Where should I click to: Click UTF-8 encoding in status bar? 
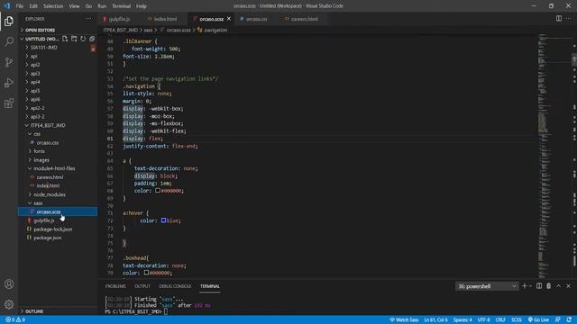pyautogui.click(x=483, y=319)
